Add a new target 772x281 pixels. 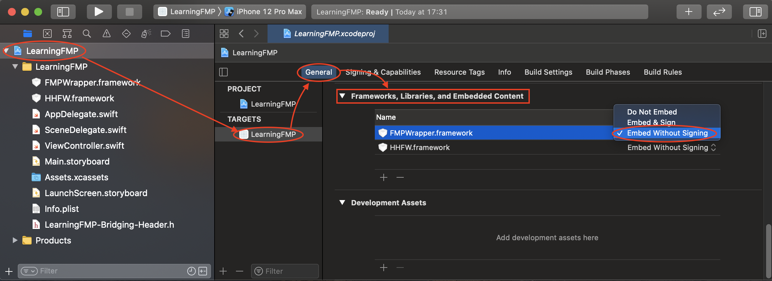(223, 271)
